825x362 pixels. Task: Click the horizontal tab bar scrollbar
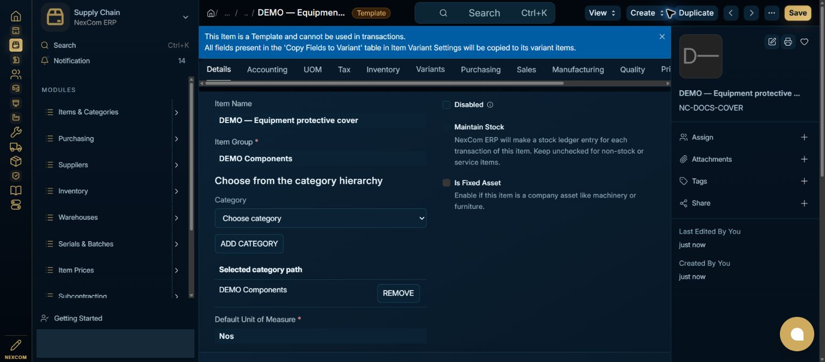[384, 83]
